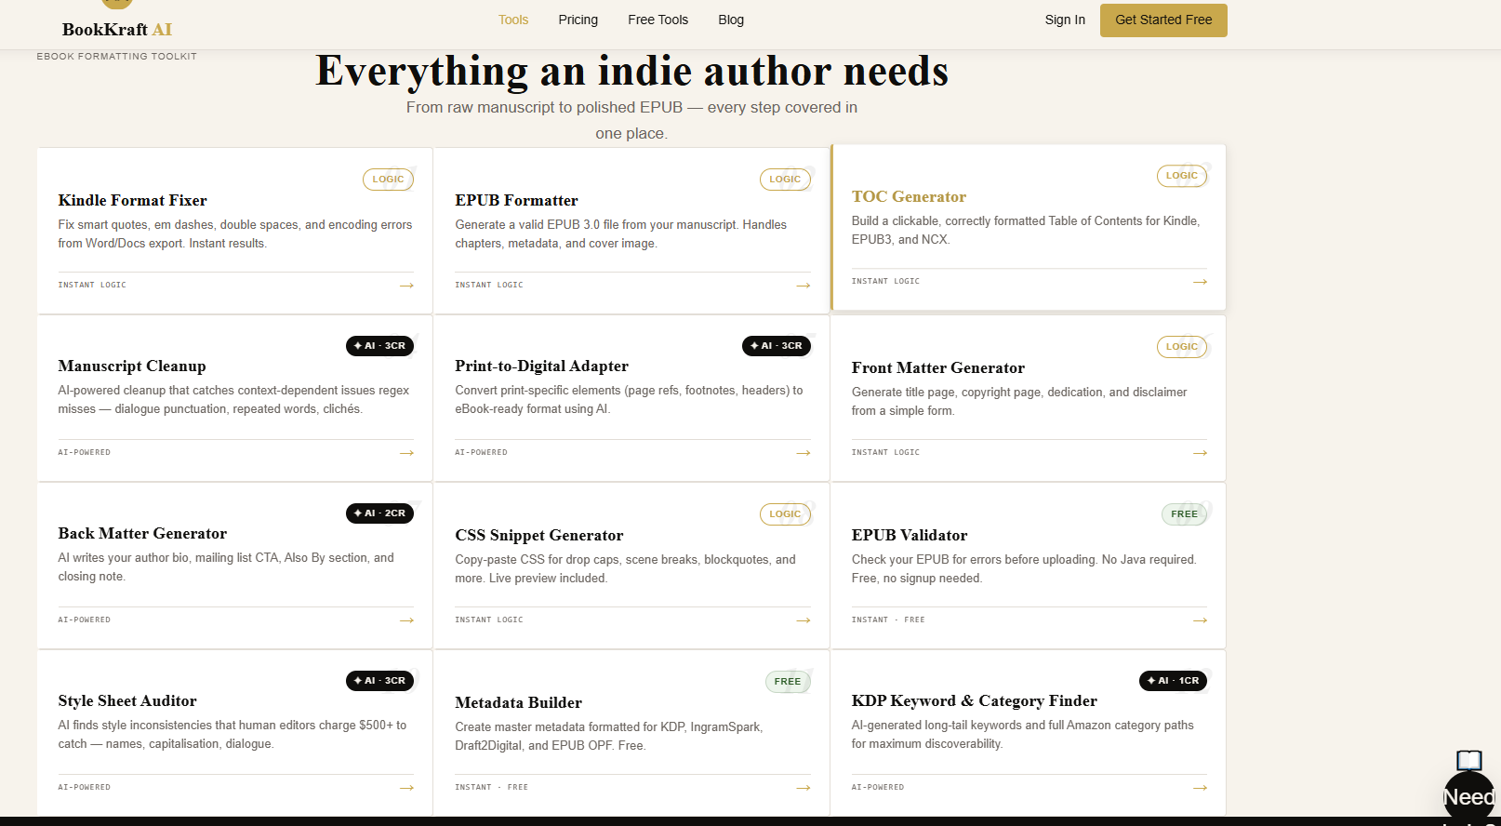Click 'INSTANT · FREE' under Metadata Builder
This screenshot has height=826, width=1501.
[x=491, y=788]
